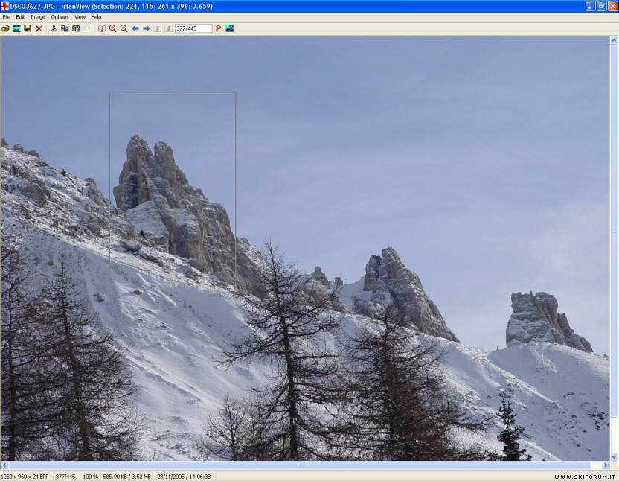Show image information via the i icon
The width and height of the screenshot is (619, 481).
click(x=102, y=28)
